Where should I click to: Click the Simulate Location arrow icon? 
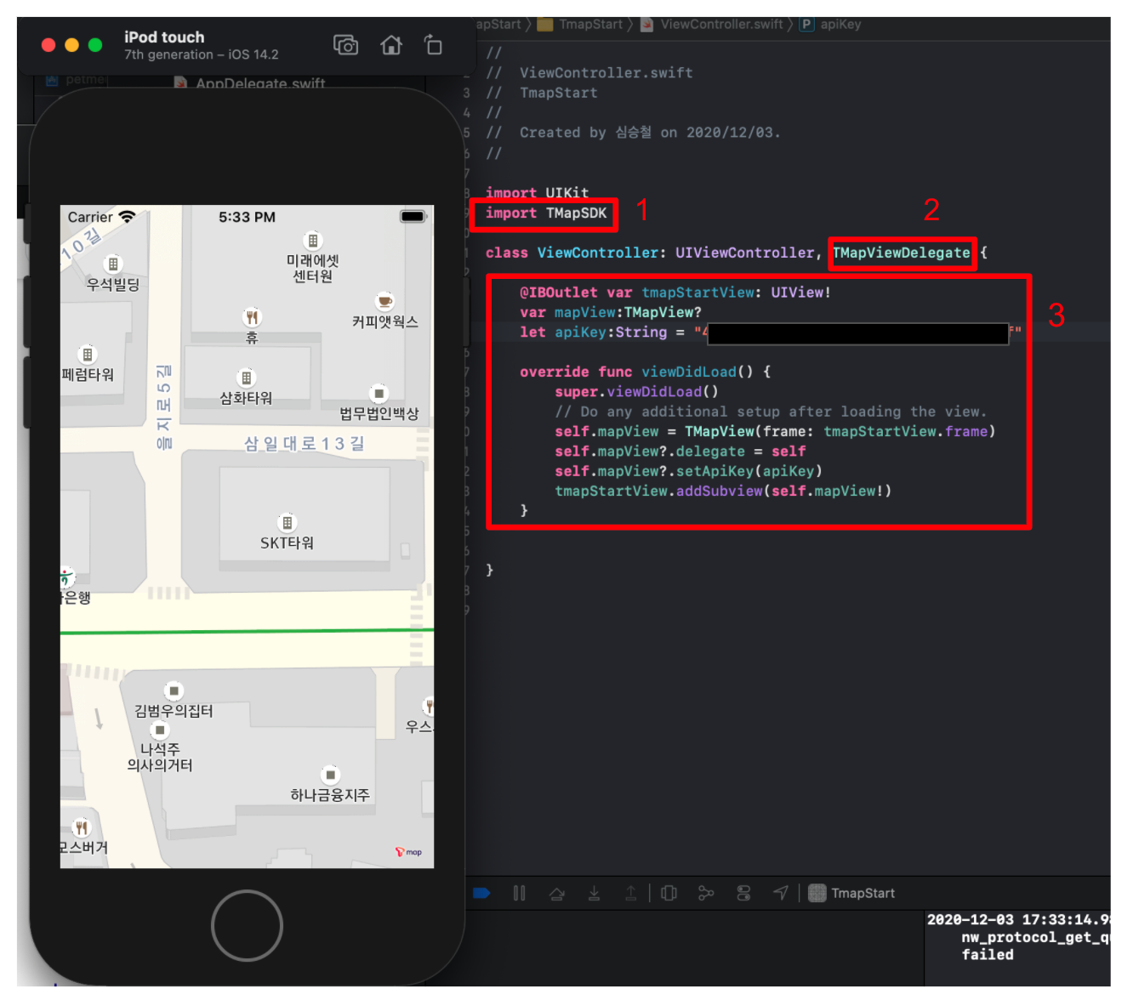[x=781, y=892]
